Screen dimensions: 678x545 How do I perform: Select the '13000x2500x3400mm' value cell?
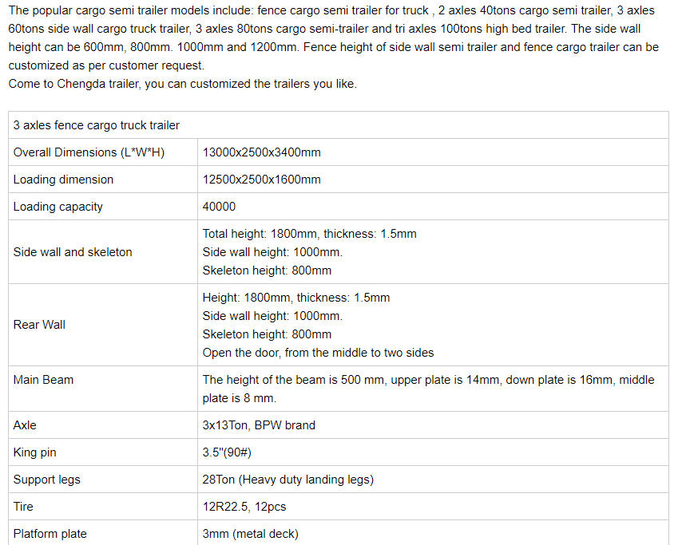click(262, 152)
